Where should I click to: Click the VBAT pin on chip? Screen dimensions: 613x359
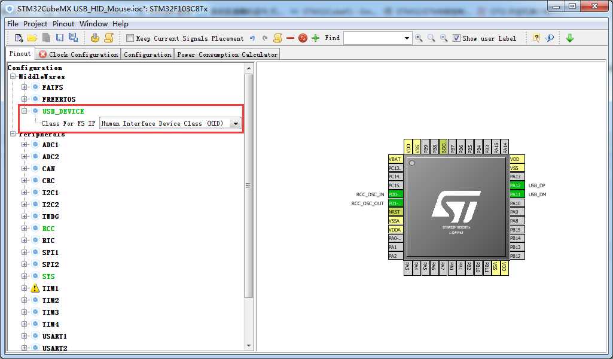pyautogui.click(x=395, y=159)
